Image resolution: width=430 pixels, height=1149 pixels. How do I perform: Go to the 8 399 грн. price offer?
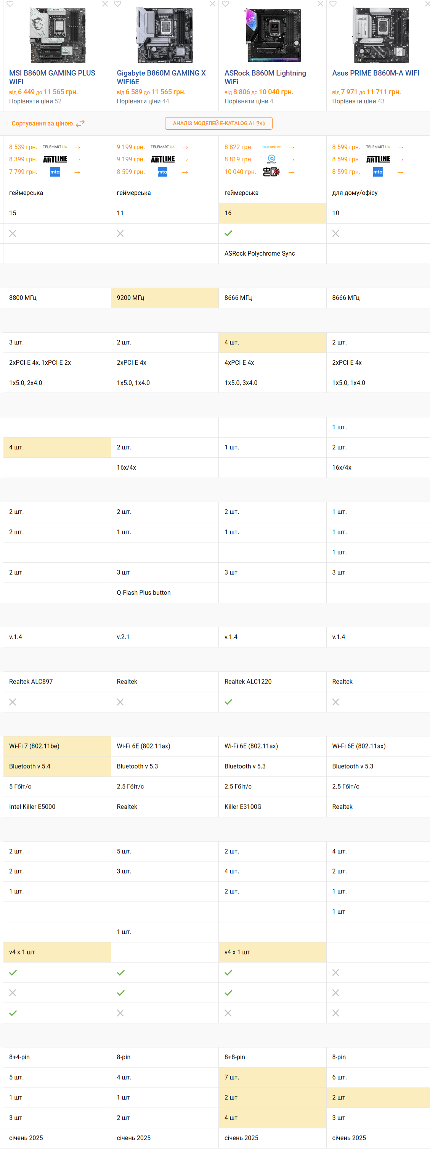pos(23,159)
